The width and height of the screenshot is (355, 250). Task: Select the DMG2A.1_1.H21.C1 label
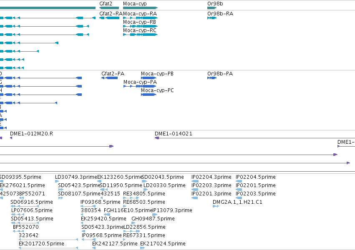point(237,202)
